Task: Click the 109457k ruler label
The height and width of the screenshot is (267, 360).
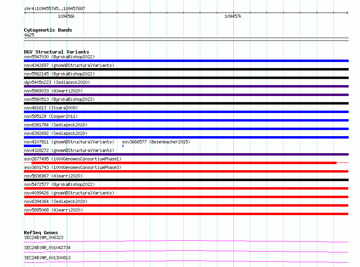Action: pyautogui.click(x=233, y=16)
